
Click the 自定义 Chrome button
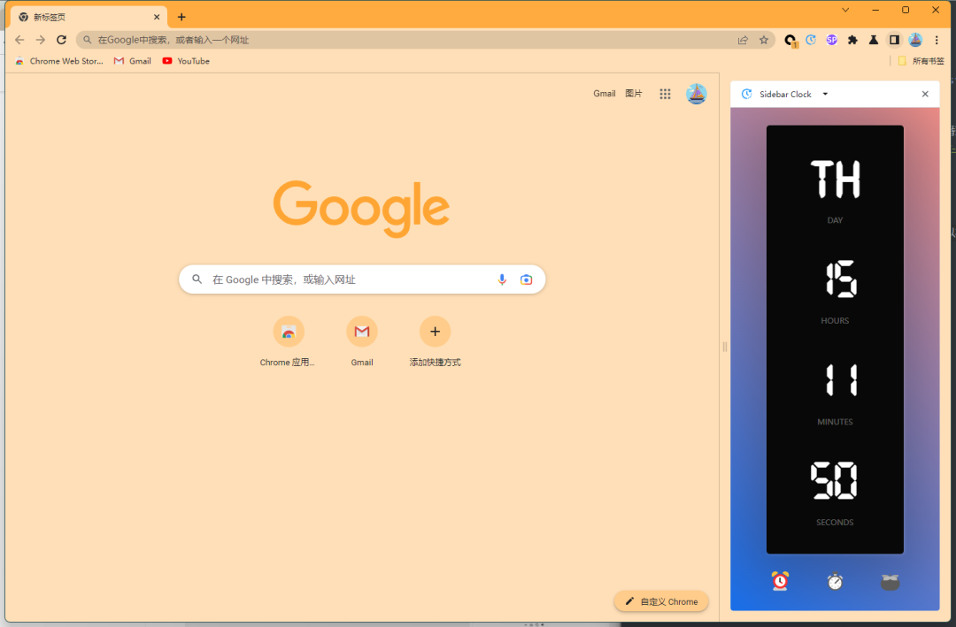point(660,600)
